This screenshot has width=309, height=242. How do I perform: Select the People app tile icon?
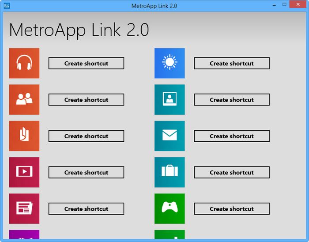24,99
